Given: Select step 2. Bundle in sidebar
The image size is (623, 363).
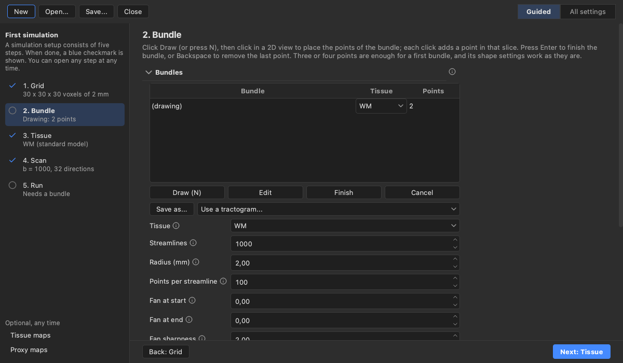Looking at the screenshot, I should (65, 115).
